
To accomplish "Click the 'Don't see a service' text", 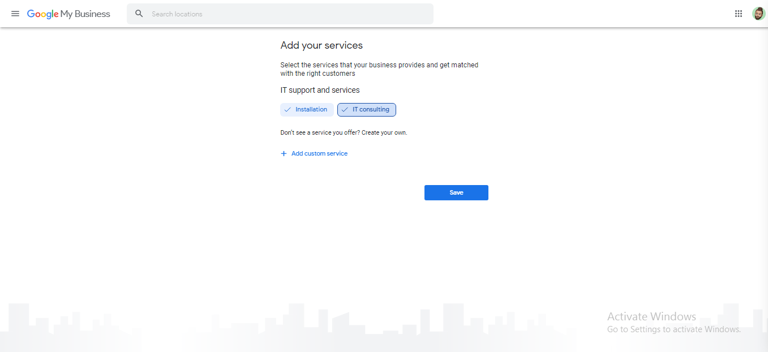I will tap(344, 132).
